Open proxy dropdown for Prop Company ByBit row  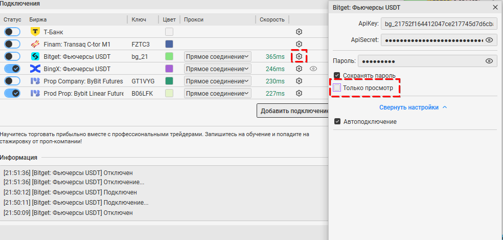(217, 81)
